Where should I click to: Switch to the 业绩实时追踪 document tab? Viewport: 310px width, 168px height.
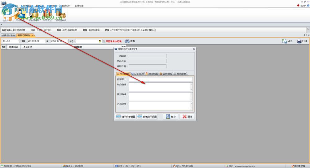pyautogui.click(x=8, y=35)
